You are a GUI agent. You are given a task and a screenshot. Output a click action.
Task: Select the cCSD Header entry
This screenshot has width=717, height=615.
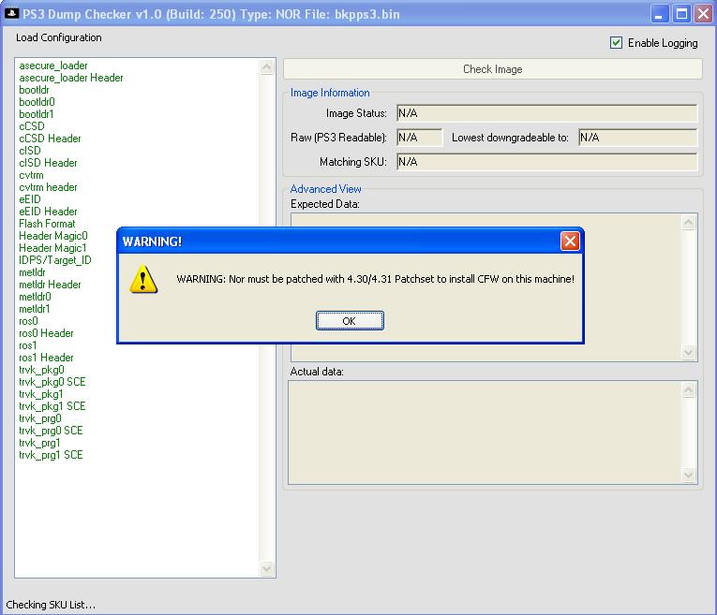pyautogui.click(x=50, y=139)
